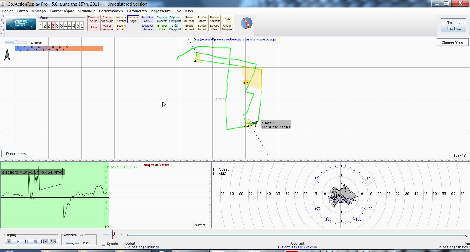Click the timeline end handle at Fin
This screenshot has width=470, height=252.
pos(467,235)
